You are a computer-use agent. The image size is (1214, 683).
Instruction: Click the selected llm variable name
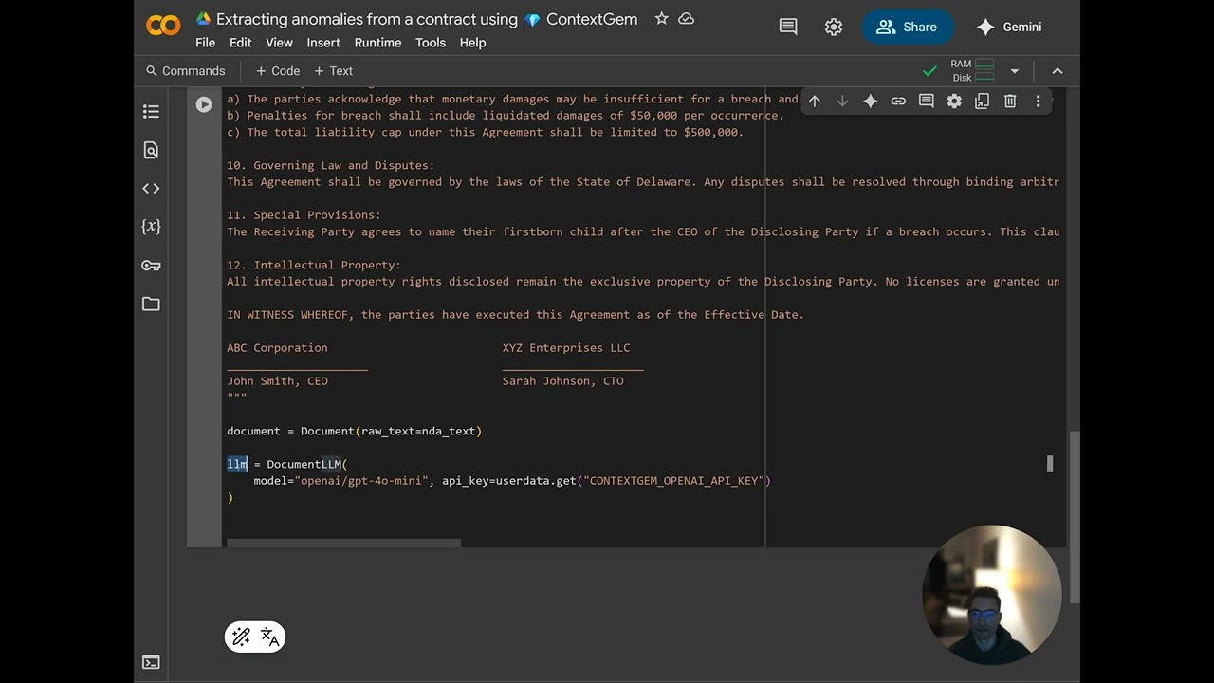[237, 464]
